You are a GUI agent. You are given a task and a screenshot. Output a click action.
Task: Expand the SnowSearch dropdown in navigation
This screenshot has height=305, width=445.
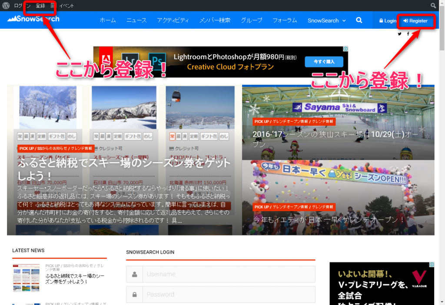327,21
